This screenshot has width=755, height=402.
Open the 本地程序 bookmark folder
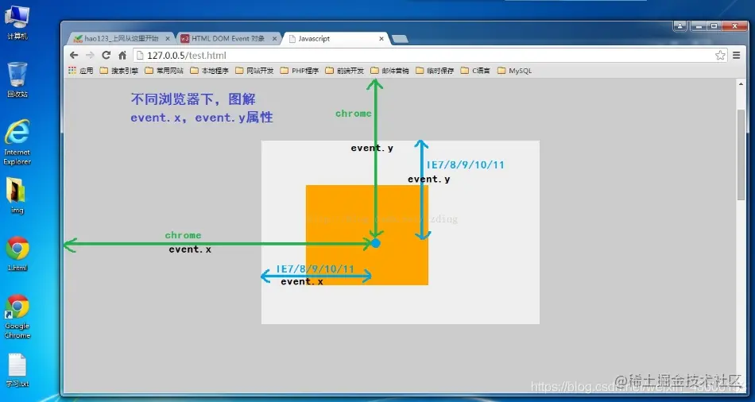[x=210, y=70]
